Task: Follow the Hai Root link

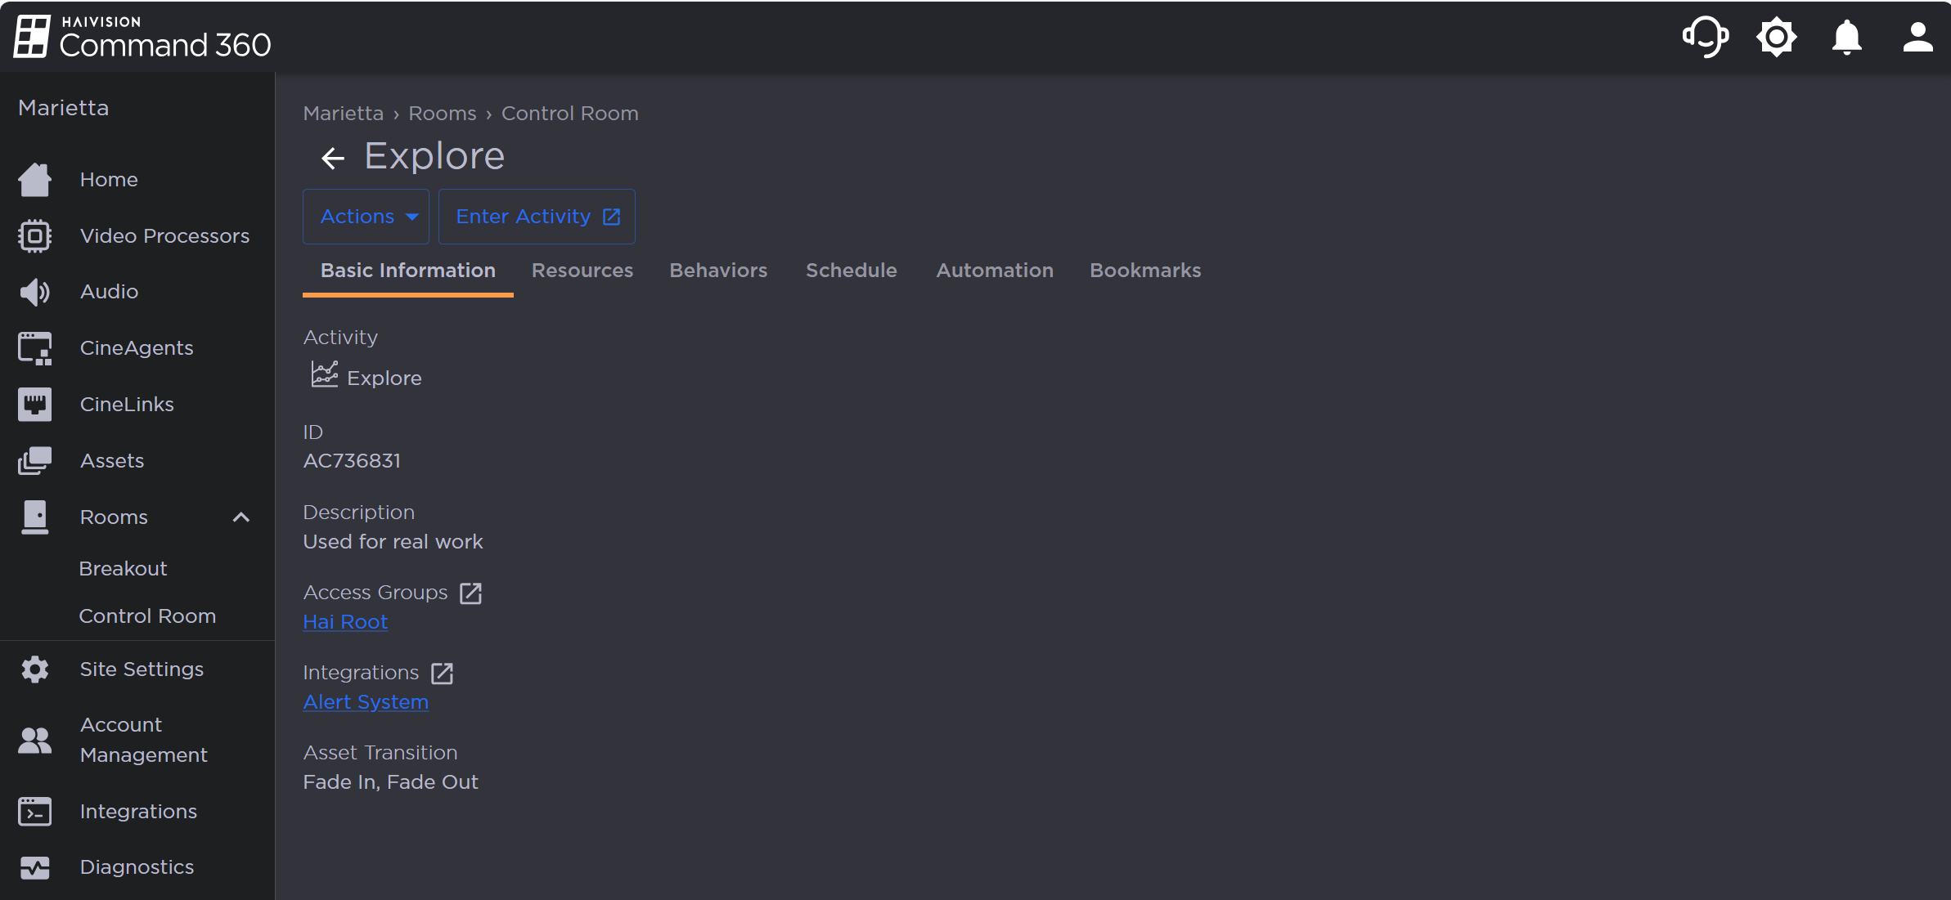Action: pos(344,622)
